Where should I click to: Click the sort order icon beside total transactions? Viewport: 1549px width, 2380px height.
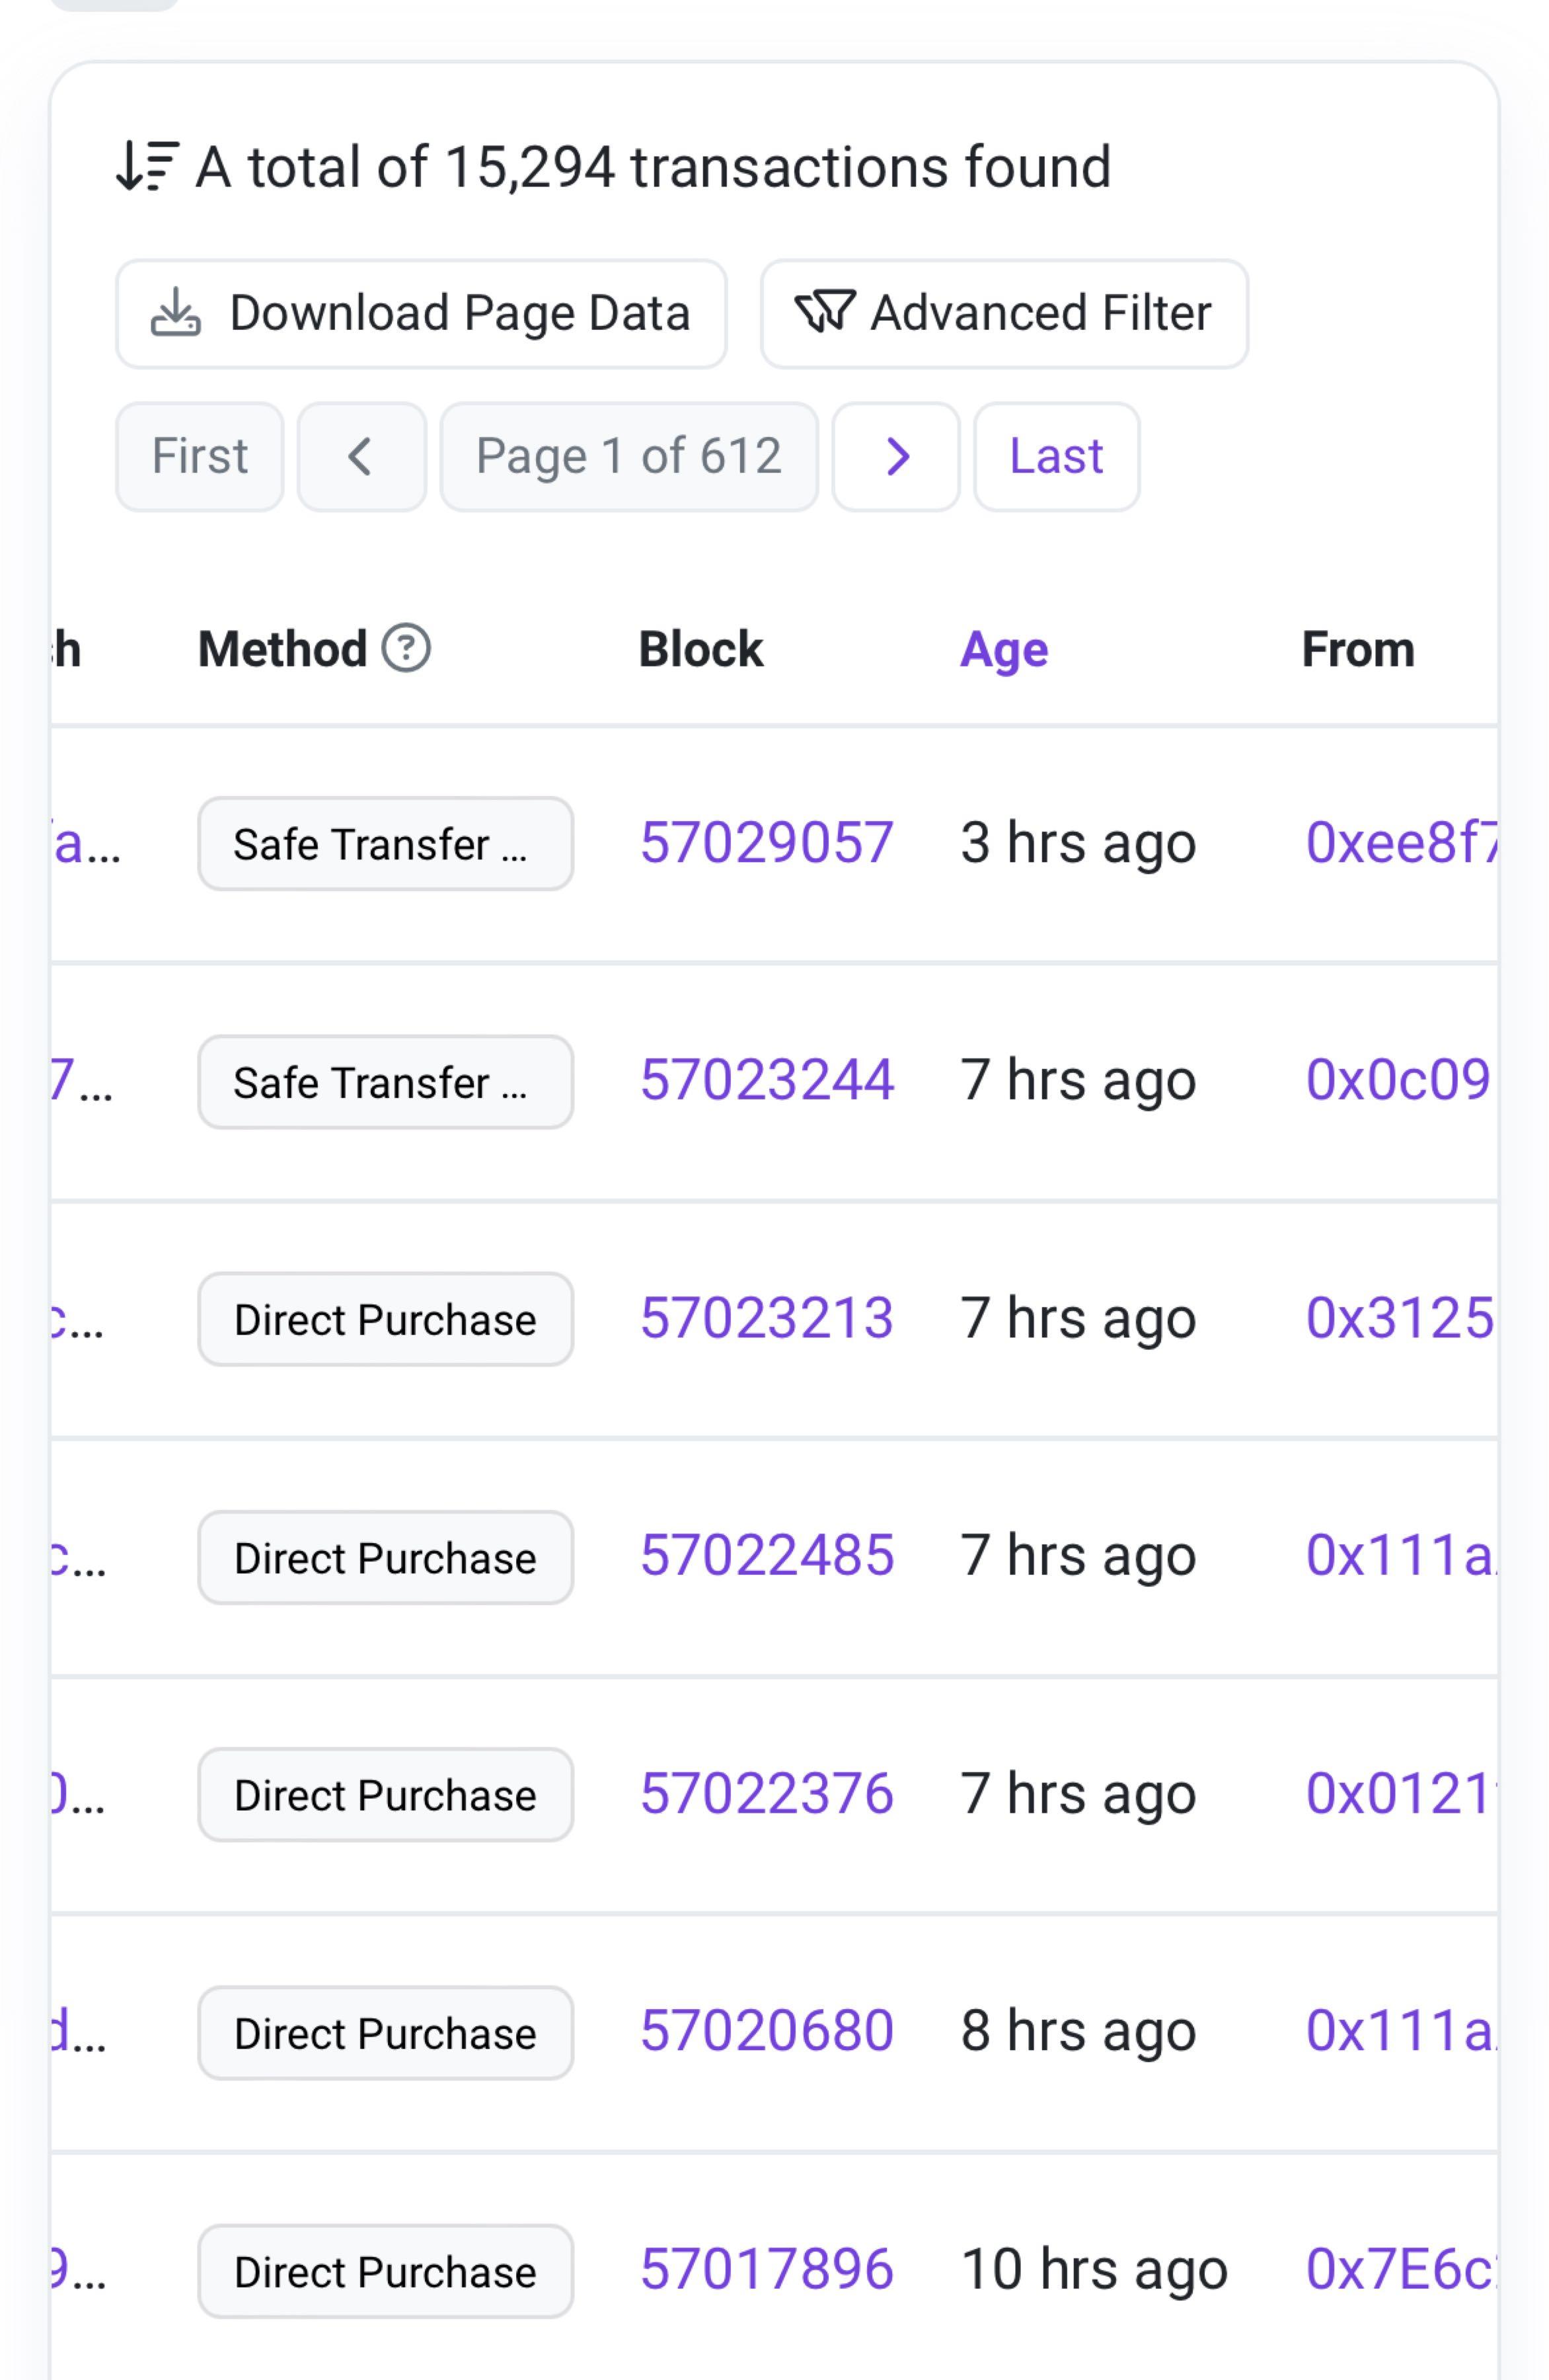[147, 166]
